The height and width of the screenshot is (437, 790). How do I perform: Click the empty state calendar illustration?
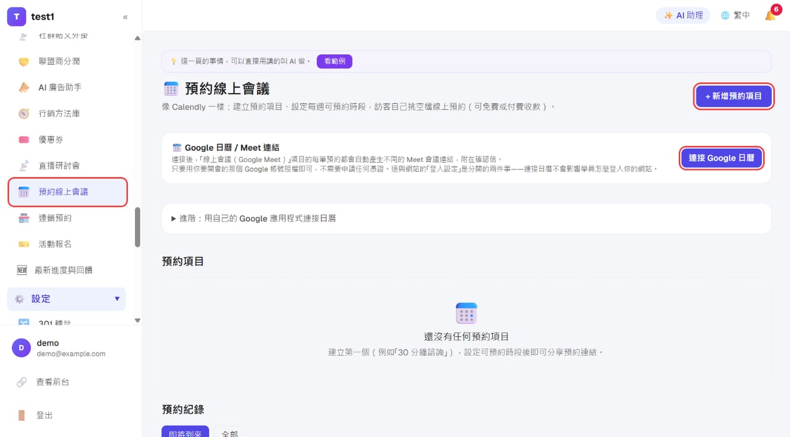[466, 313]
